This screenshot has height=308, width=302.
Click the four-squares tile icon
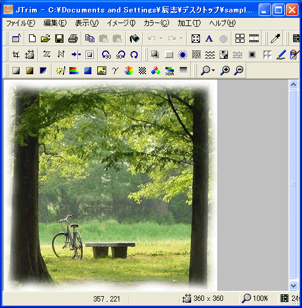click(x=240, y=38)
